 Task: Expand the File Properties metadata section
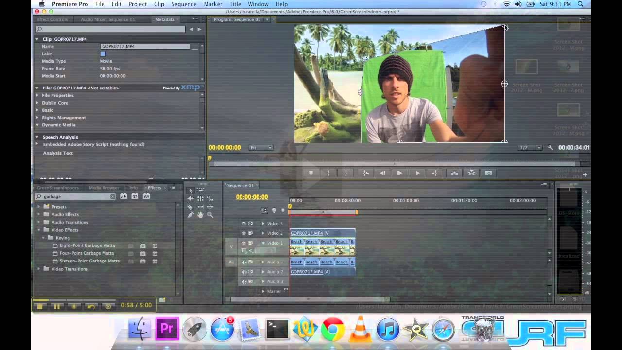(37, 95)
